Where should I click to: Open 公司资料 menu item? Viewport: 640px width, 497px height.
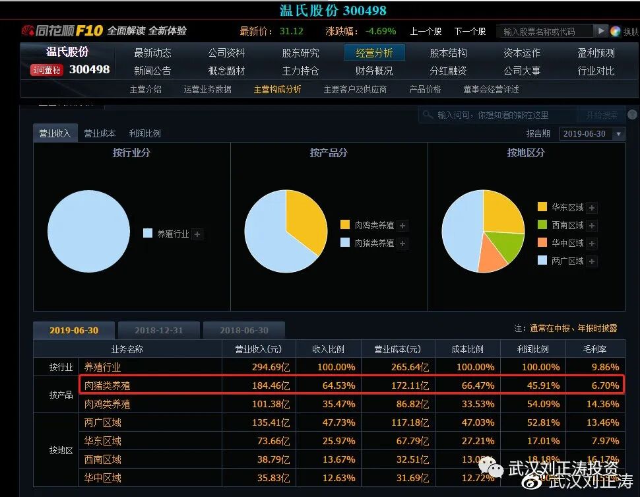point(226,53)
